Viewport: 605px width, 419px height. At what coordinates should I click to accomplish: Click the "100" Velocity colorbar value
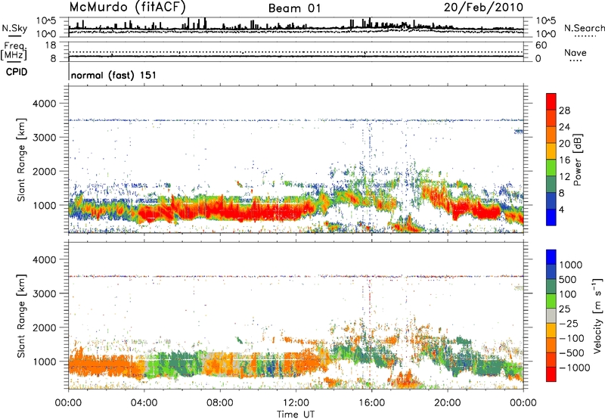click(x=568, y=294)
